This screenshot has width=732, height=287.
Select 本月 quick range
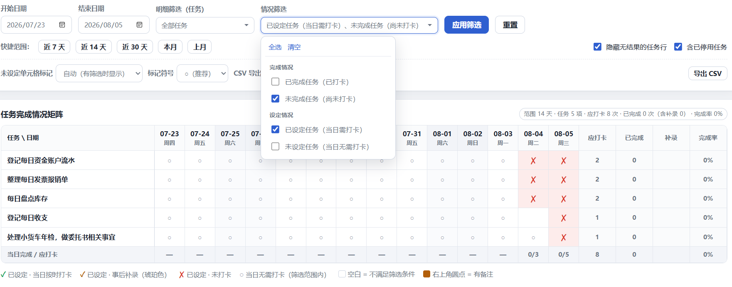tap(170, 47)
